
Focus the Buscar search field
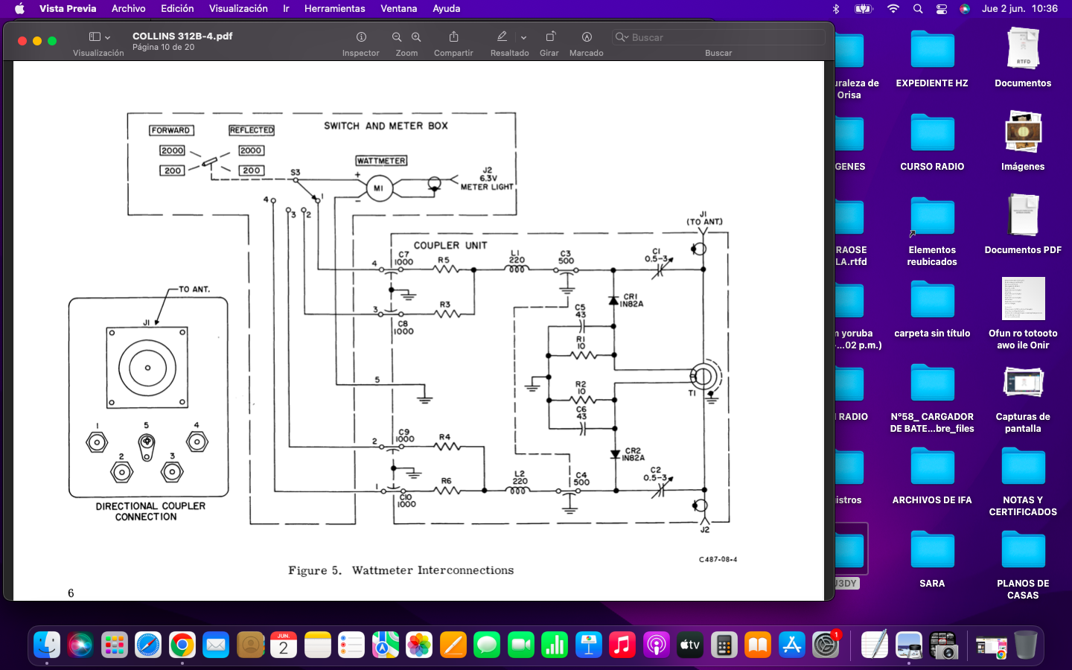[718, 37]
